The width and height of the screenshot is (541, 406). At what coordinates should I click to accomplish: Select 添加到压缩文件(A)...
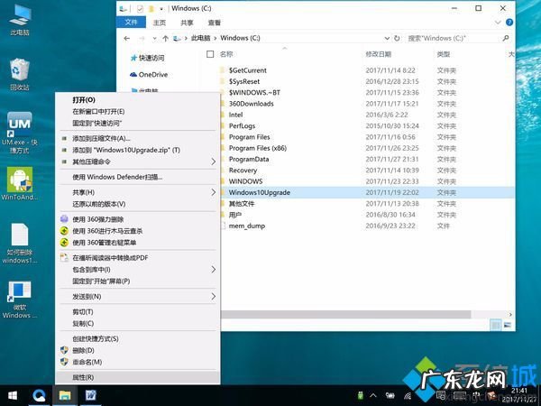point(138,138)
